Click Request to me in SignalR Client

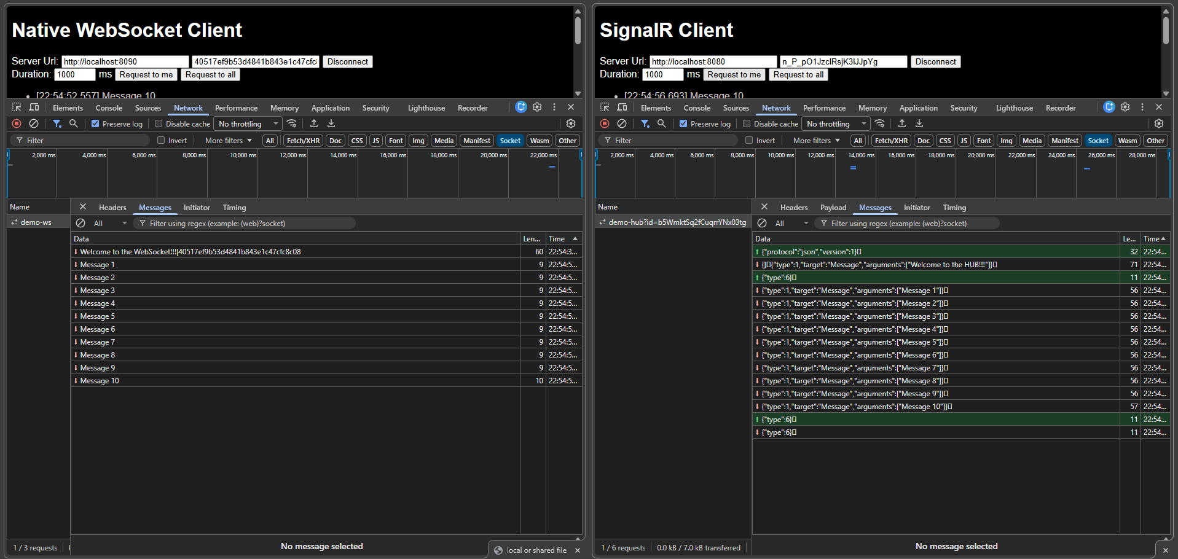pyautogui.click(x=734, y=74)
